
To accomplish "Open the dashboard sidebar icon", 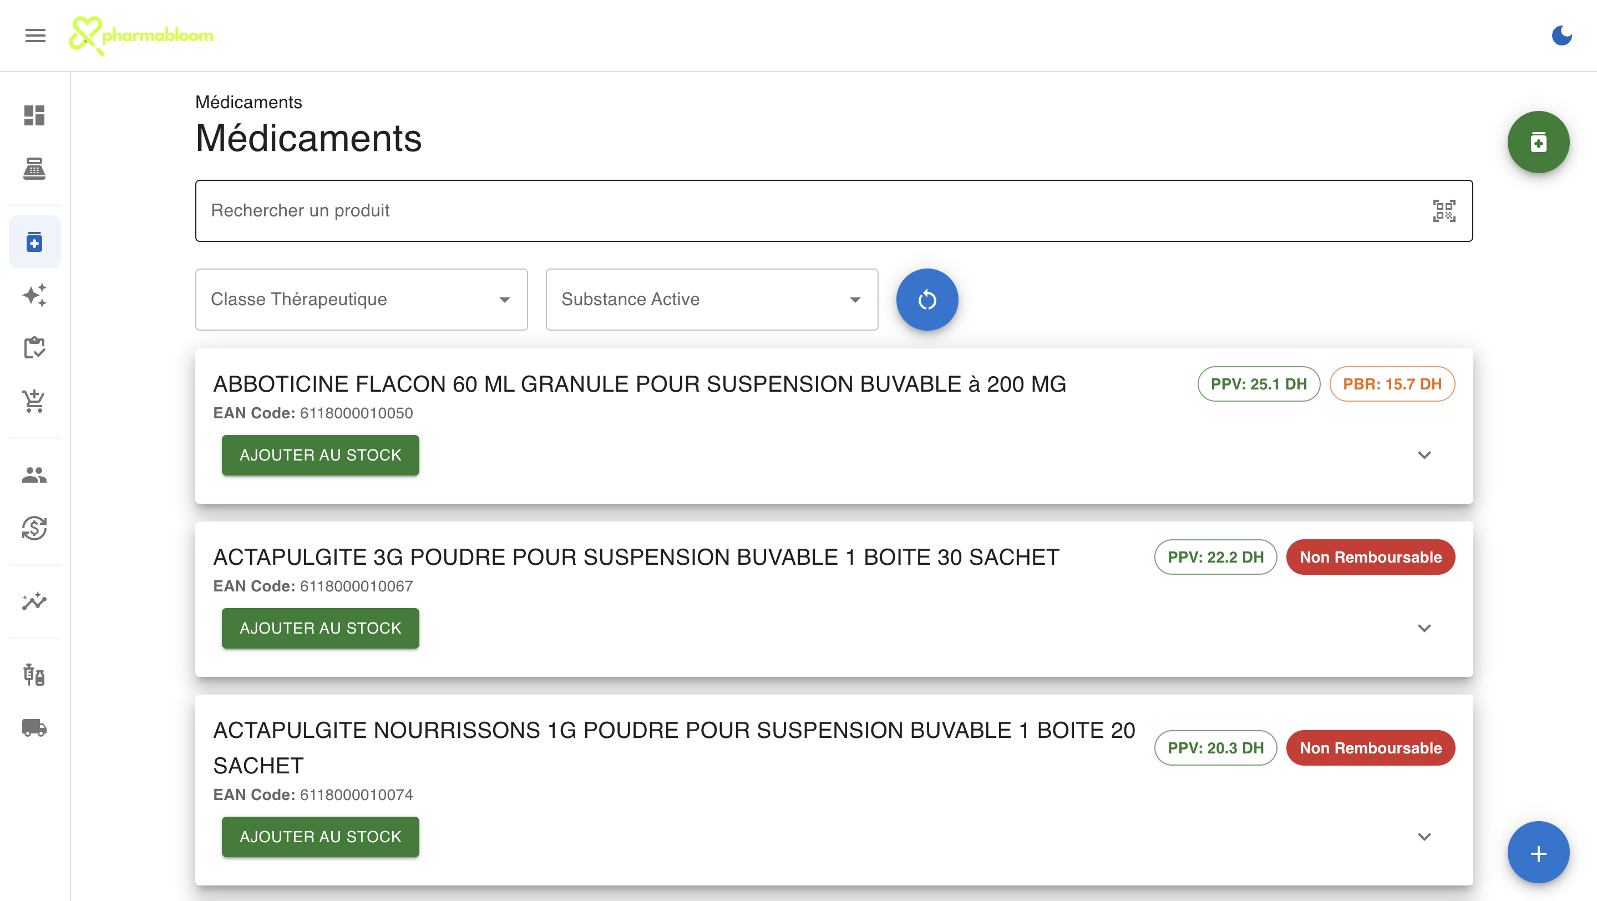I will coord(35,115).
